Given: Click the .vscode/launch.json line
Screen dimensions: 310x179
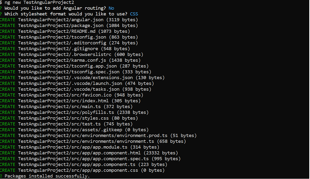Looking at the screenshot, I should tap(85, 83).
